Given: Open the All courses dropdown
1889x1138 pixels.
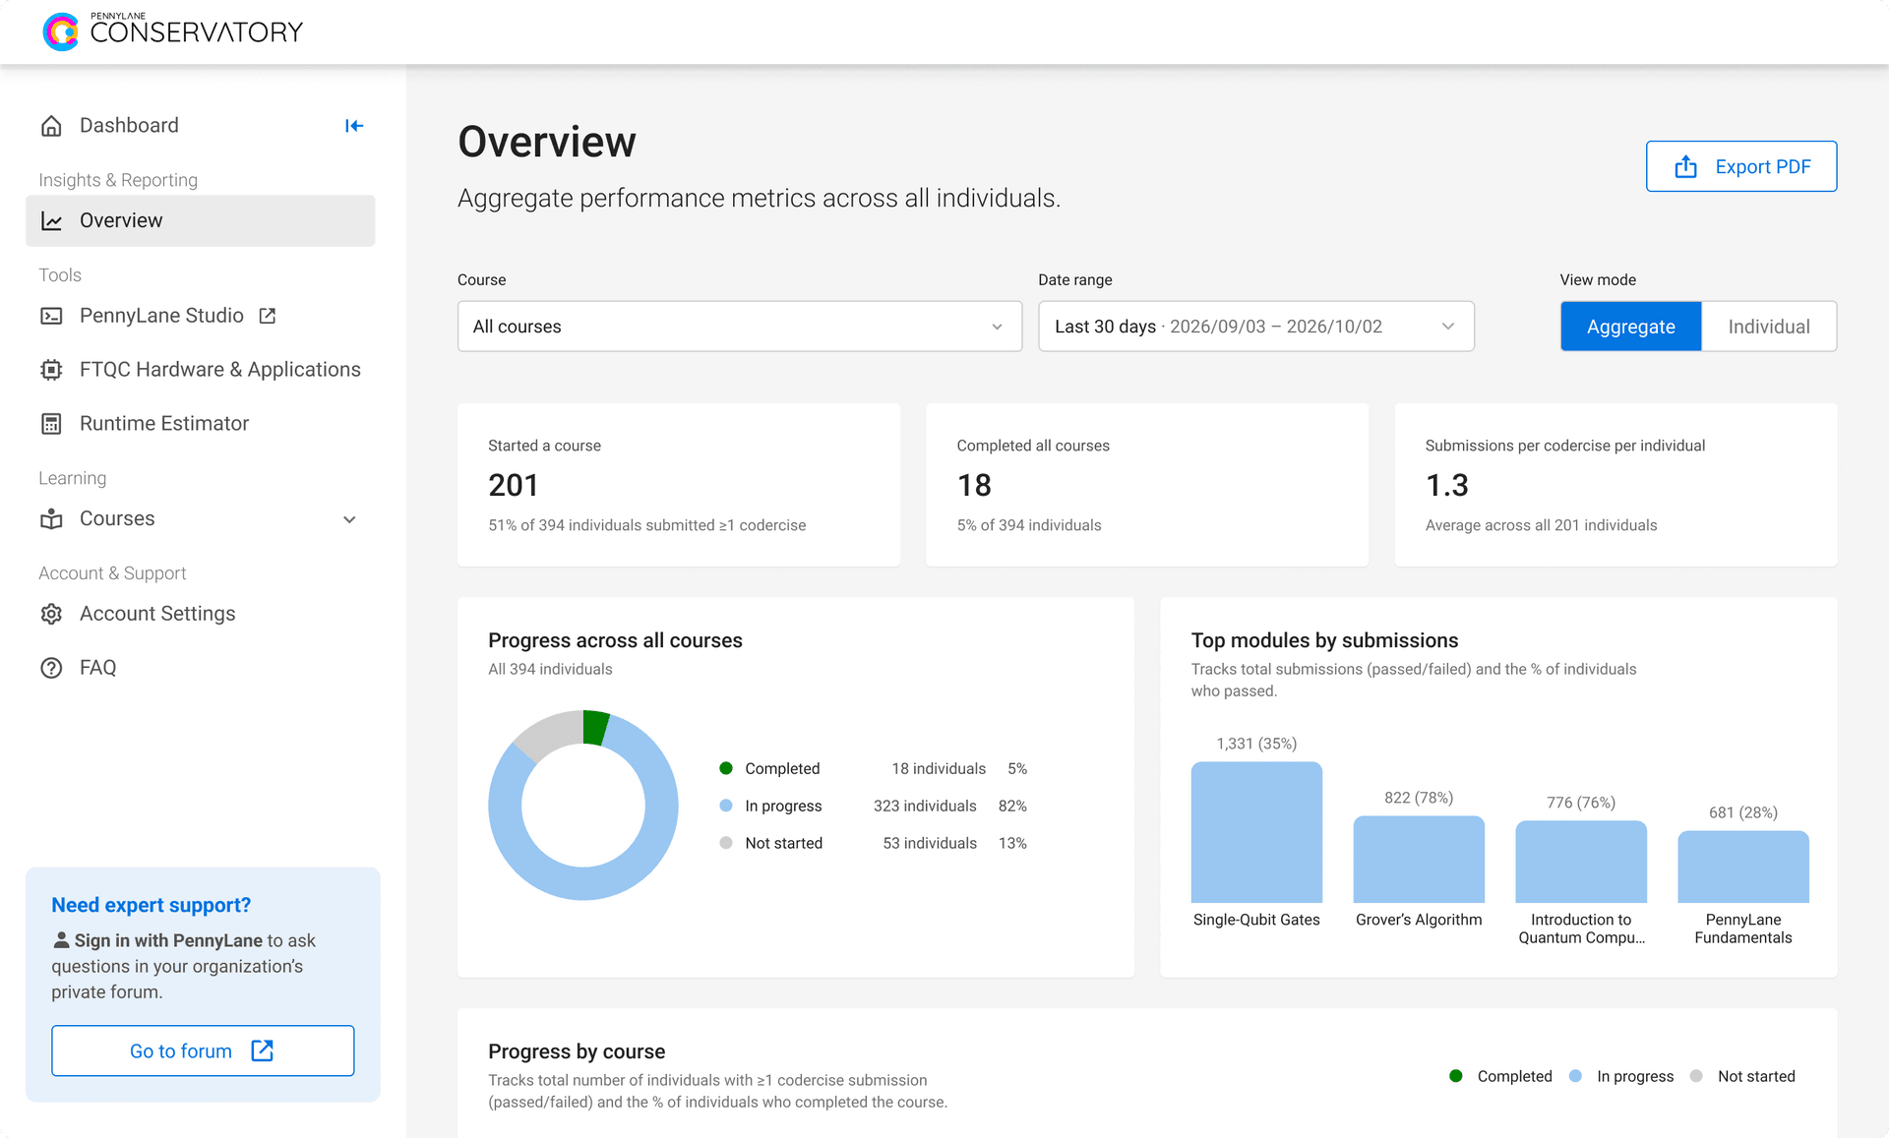Looking at the screenshot, I should click(x=740, y=327).
